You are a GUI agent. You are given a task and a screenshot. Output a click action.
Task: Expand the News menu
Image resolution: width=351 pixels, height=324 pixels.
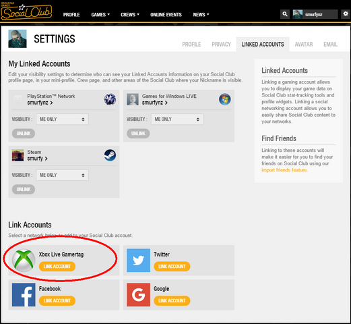click(x=201, y=15)
